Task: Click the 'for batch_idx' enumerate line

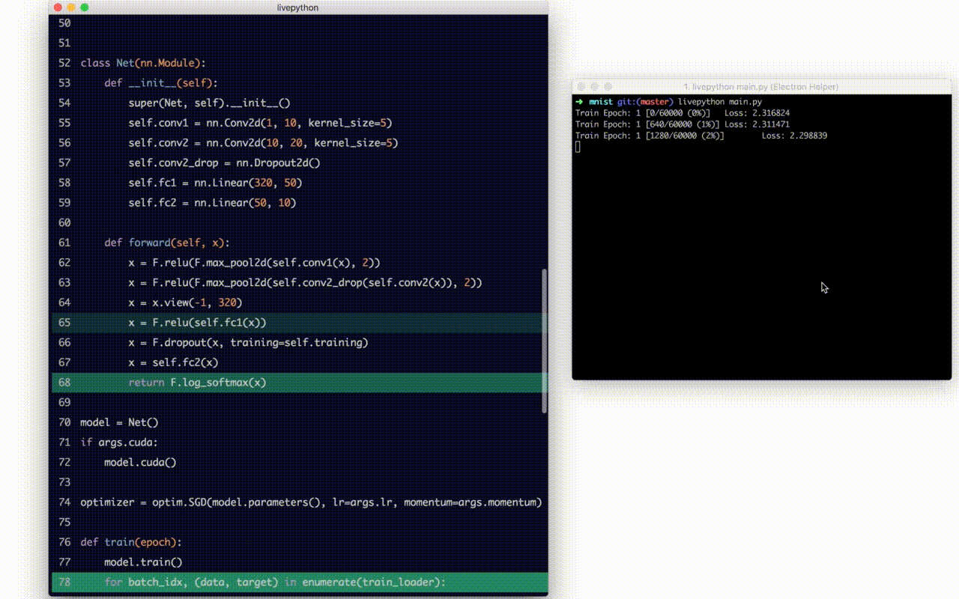Action: (x=298, y=582)
